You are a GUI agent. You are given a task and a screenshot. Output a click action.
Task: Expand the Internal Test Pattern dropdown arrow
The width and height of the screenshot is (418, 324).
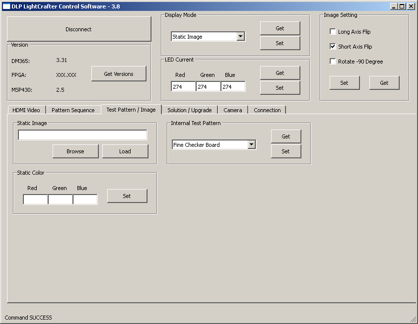coord(251,145)
